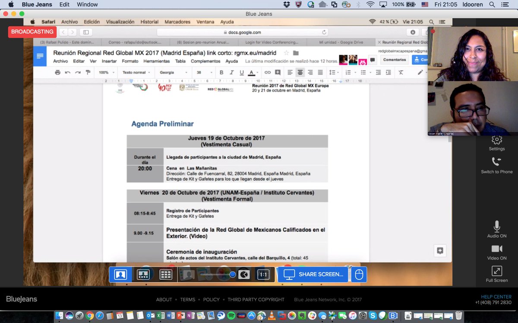
Task: Click increase indent icon in shared Docs
Action: [388, 72]
